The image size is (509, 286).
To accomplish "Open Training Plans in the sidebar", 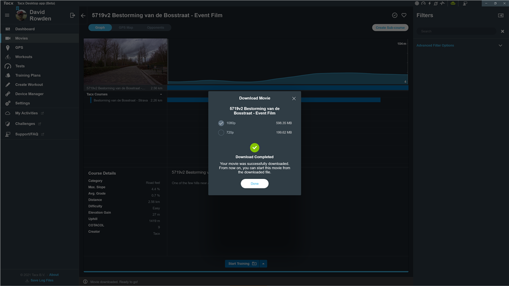I will coord(40,75).
